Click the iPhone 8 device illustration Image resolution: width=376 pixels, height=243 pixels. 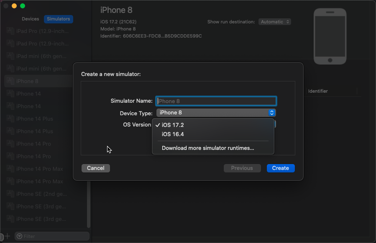pos(330,36)
